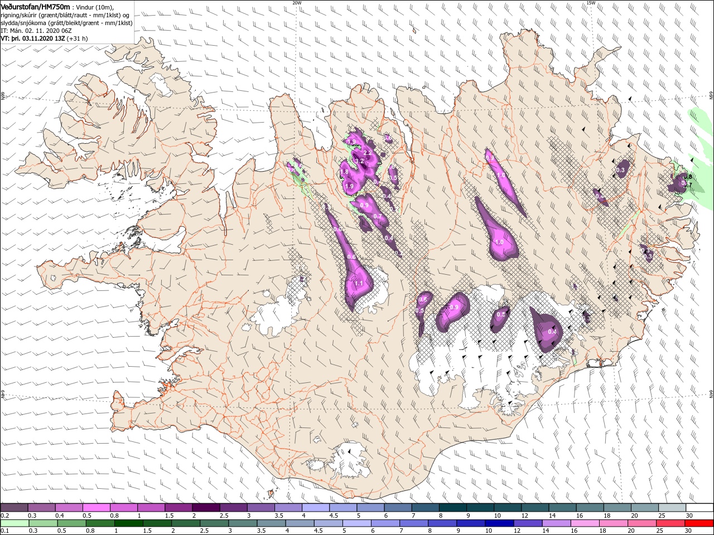Viewport: 714px width, 535px height.
Task: Click the 4.5 label in the rain legend row
Action: click(x=317, y=531)
